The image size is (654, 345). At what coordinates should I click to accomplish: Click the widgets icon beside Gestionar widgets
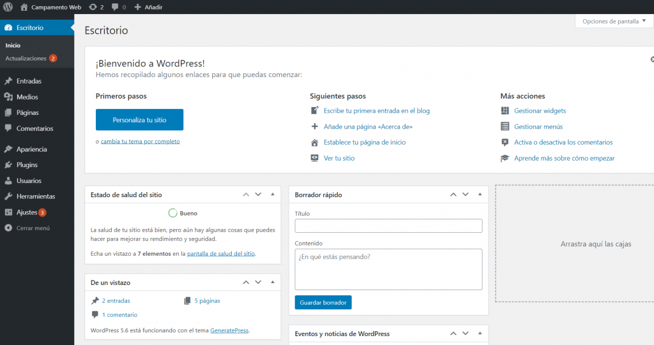pos(505,110)
